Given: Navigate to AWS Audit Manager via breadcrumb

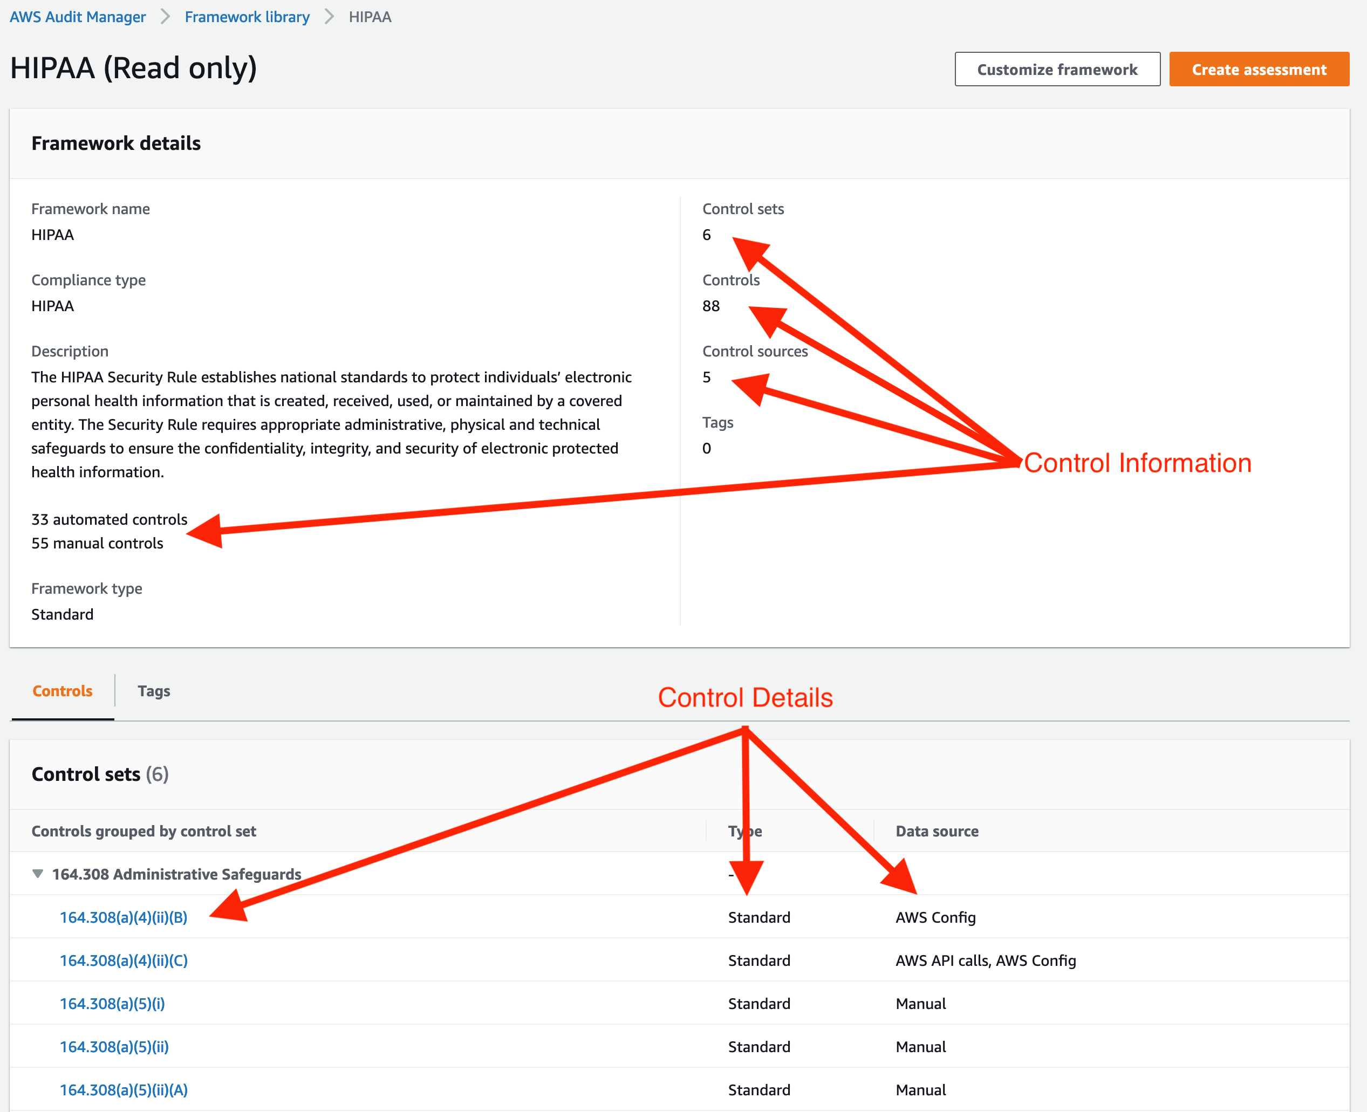Looking at the screenshot, I should tap(77, 17).
